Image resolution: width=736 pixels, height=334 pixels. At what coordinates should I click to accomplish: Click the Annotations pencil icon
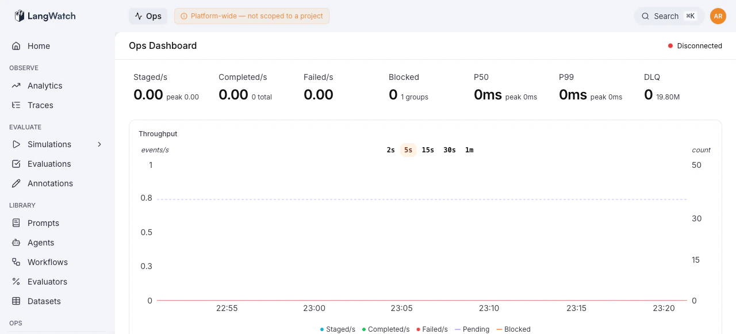point(16,183)
